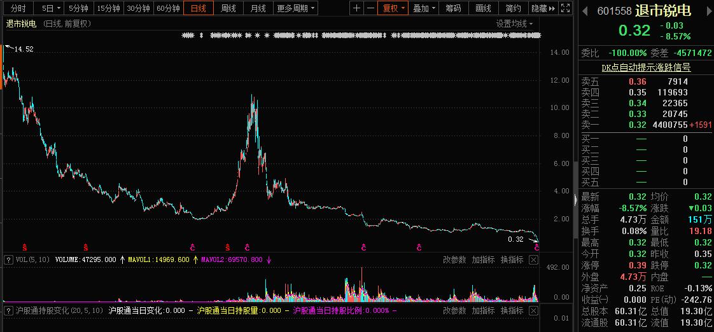Open help icon for 沪股通持股变化 indicator
Image resolution: width=714 pixels, height=332 pixels.
8,310
